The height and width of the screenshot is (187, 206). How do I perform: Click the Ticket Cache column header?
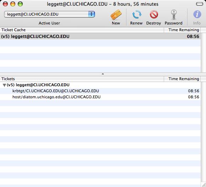(x=82, y=30)
